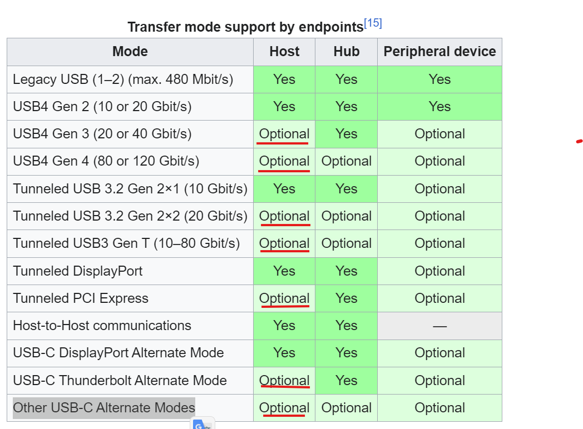
Task: Click Hub Yes cell for Tunneled PCI Express
Action: 346,298
